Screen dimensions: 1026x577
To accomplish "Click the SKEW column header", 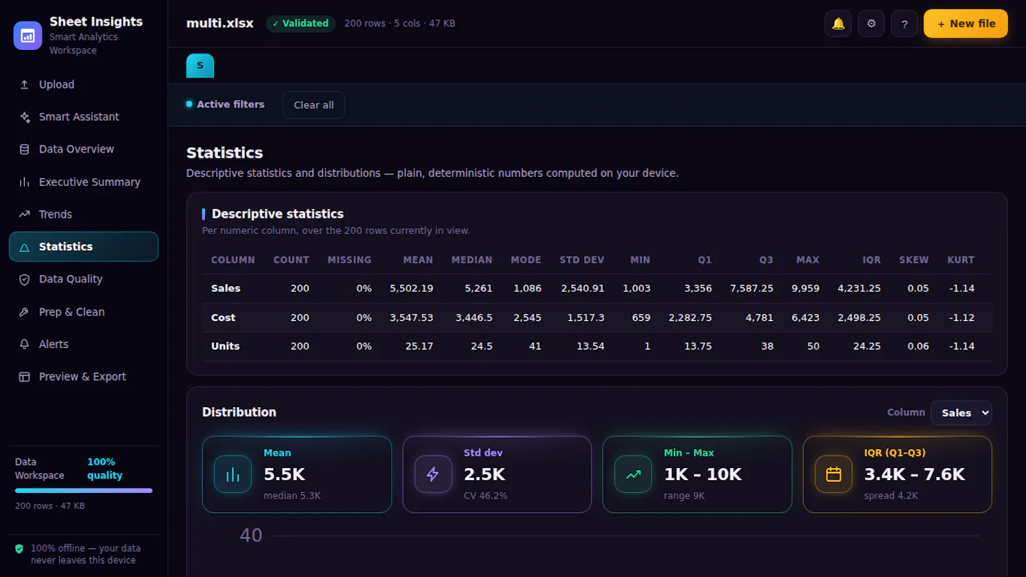I will [x=914, y=260].
